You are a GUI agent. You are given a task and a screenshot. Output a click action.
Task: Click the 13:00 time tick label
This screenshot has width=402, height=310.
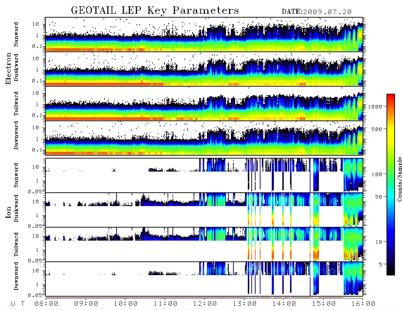pyautogui.click(x=245, y=304)
